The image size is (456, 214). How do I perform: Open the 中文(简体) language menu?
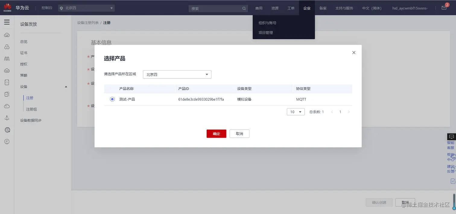(372, 8)
